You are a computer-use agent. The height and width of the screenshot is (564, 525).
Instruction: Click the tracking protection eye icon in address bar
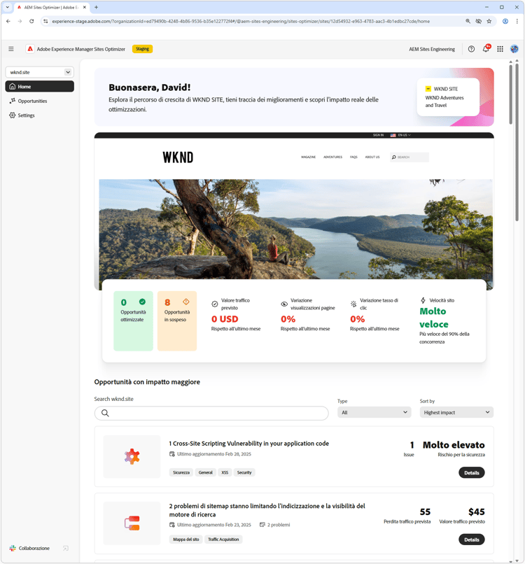[x=479, y=21]
